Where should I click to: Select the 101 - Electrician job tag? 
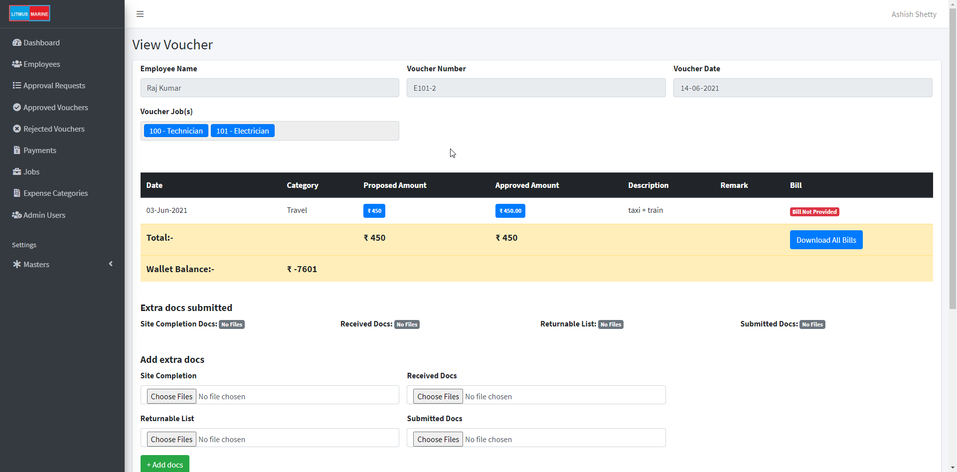[x=243, y=131]
